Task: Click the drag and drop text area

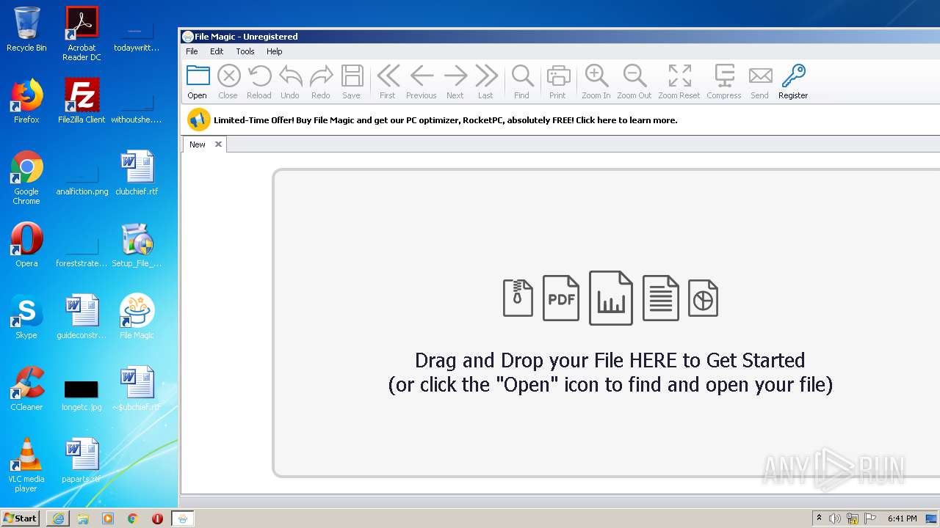Action: pyautogui.click(x=610, y=373)
